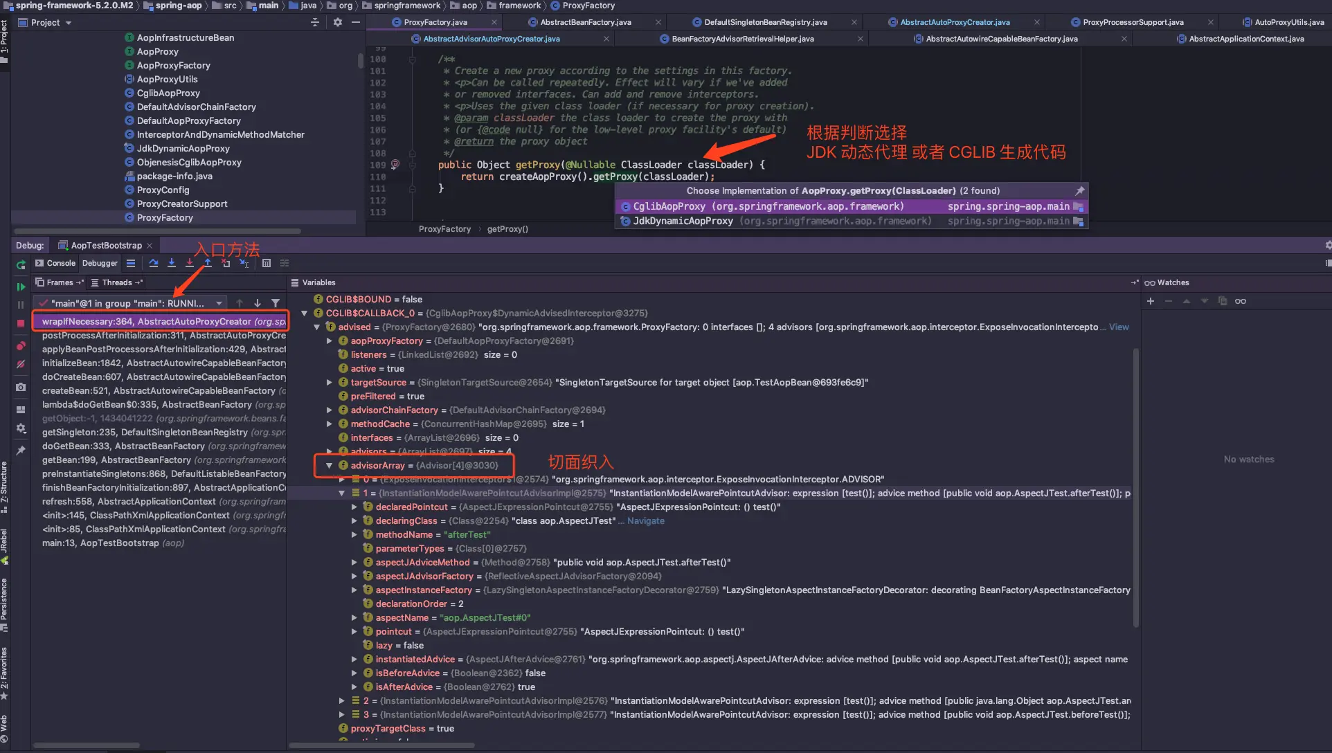Click the View Breakpoints double red circle
The width and height of the screenshot is (1332, 753).
point(21,345)
